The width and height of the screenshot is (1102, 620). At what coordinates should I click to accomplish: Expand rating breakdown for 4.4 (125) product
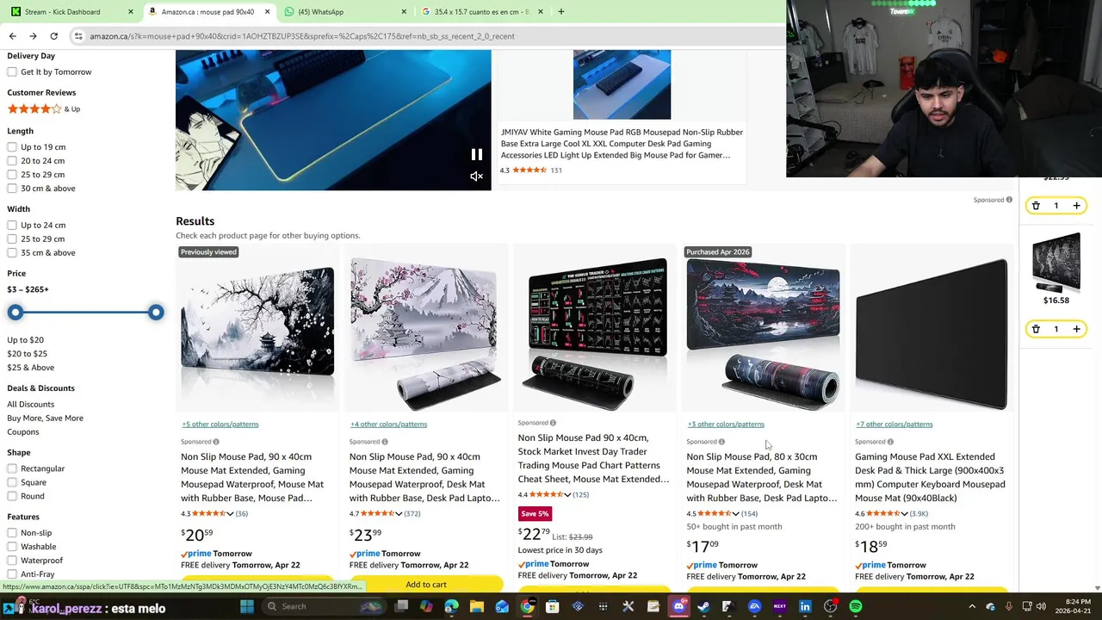coord(567,495)
